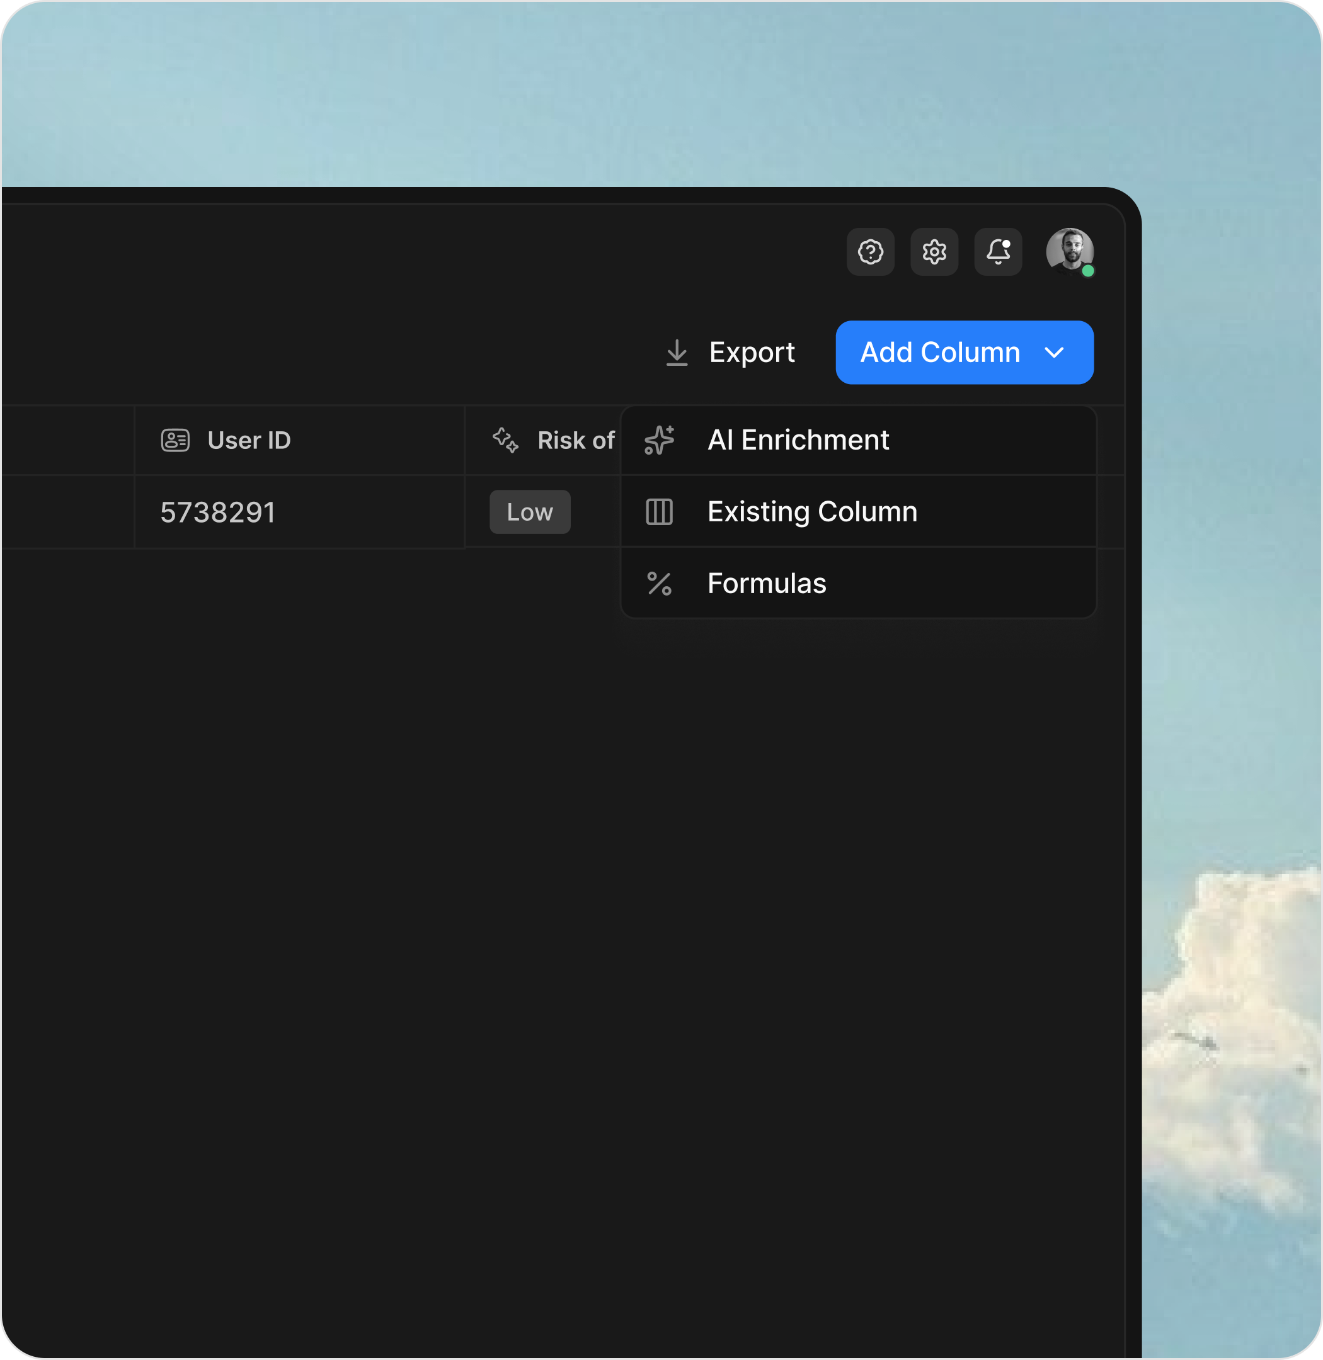The height and width of the screenshot is (1360, 1323).
Task: Select the Formulas menu option
Action: [x=767, y=583]
